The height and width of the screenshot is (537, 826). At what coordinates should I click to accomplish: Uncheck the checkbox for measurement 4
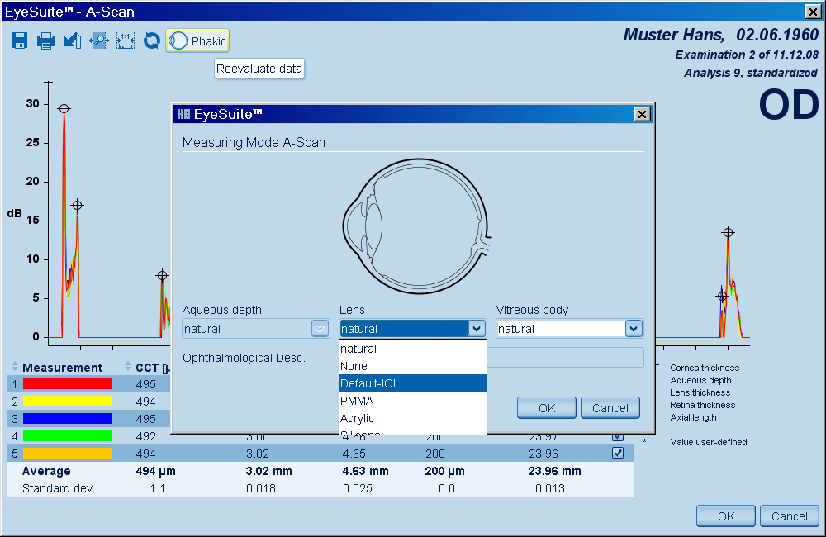pyautogui.click(x=617, y=435)
